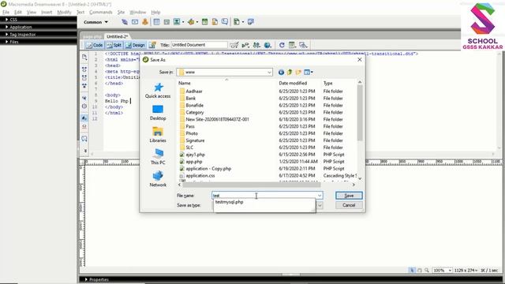Image resolution: width=505 pixels, height=284 pixels.
Task: Open the File Management icon
Action: [256, 45]
